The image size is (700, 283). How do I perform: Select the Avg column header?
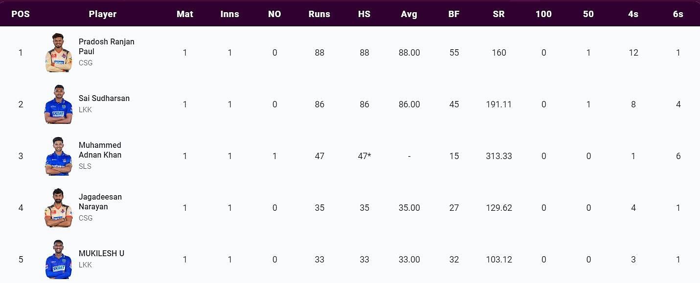click(409, 14)
